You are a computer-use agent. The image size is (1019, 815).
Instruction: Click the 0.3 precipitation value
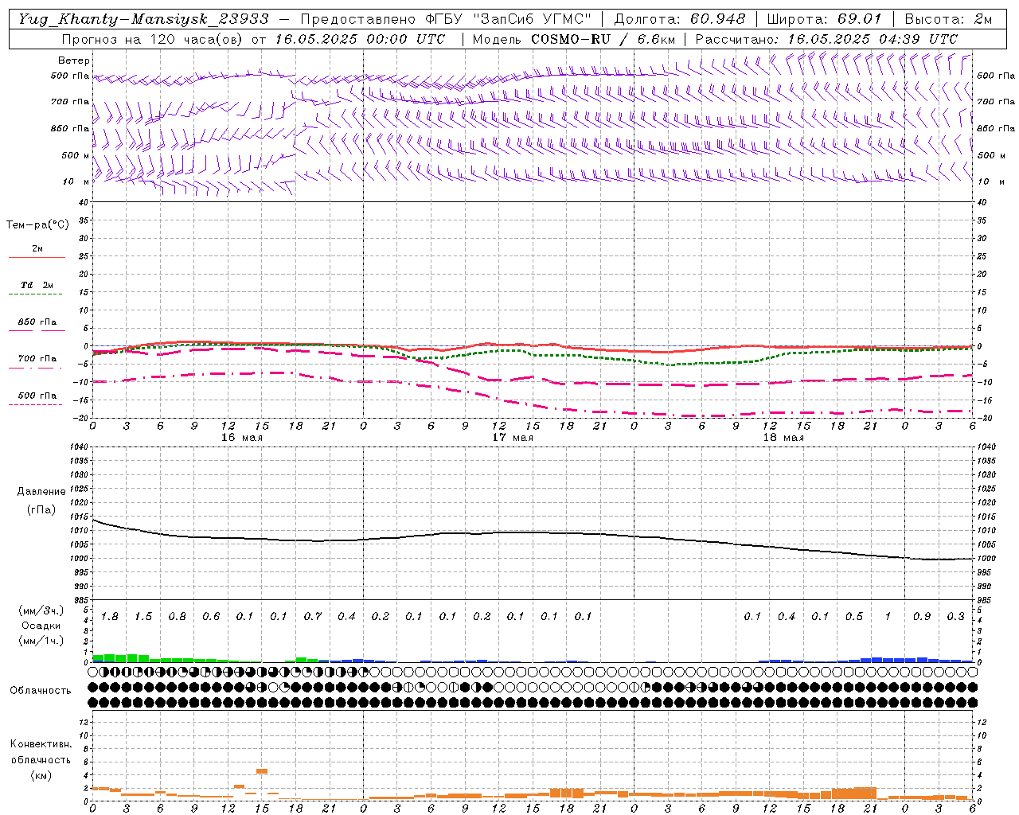(x=955, y=616)
